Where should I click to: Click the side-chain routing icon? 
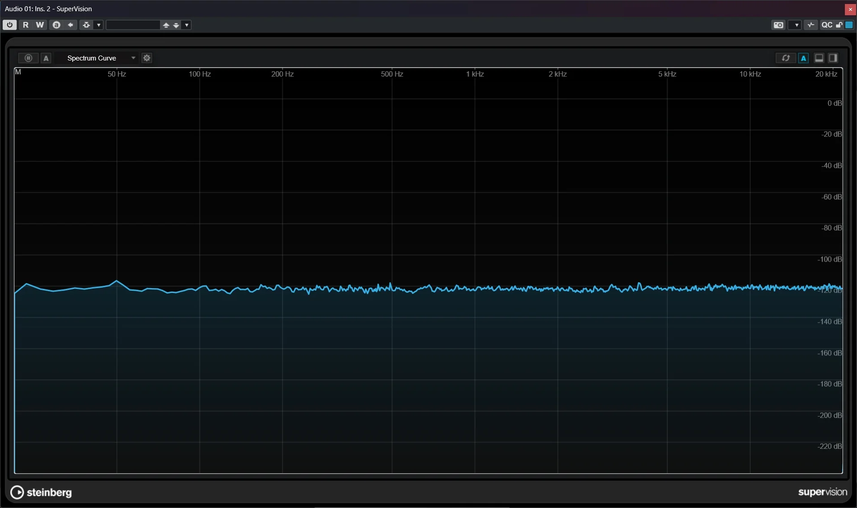pyautogui.click(x=87, y=25)
